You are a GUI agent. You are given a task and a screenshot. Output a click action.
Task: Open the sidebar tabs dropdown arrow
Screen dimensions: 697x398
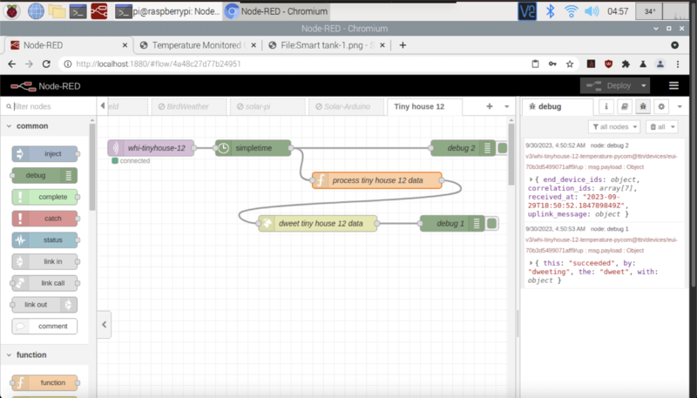(x=680, y=106)
